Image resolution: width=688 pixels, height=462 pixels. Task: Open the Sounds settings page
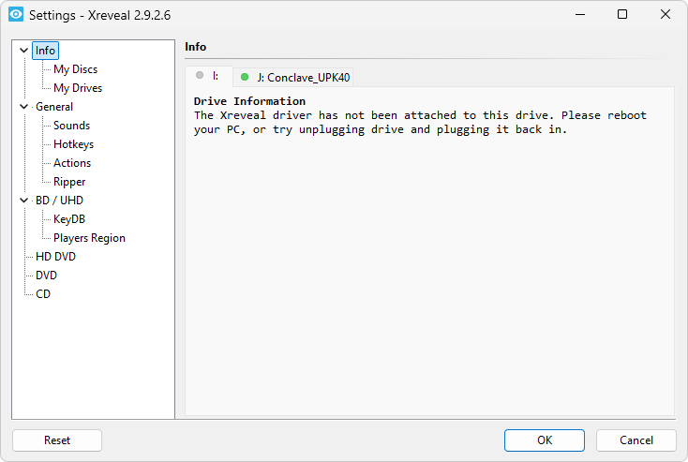click(71, 126)
